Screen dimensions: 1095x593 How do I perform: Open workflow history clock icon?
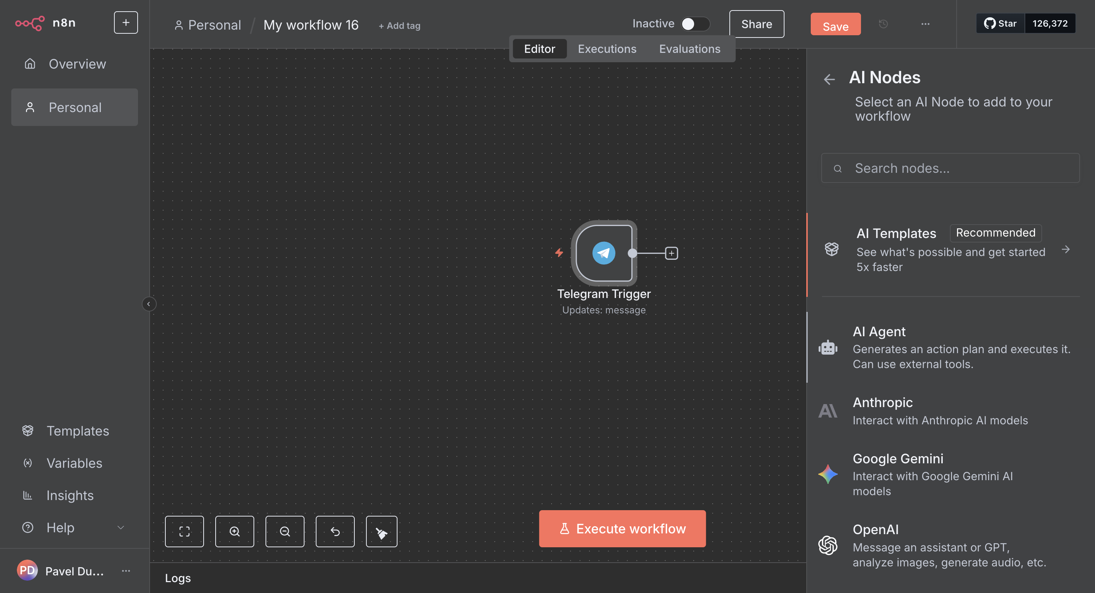[x=883, y=24]
